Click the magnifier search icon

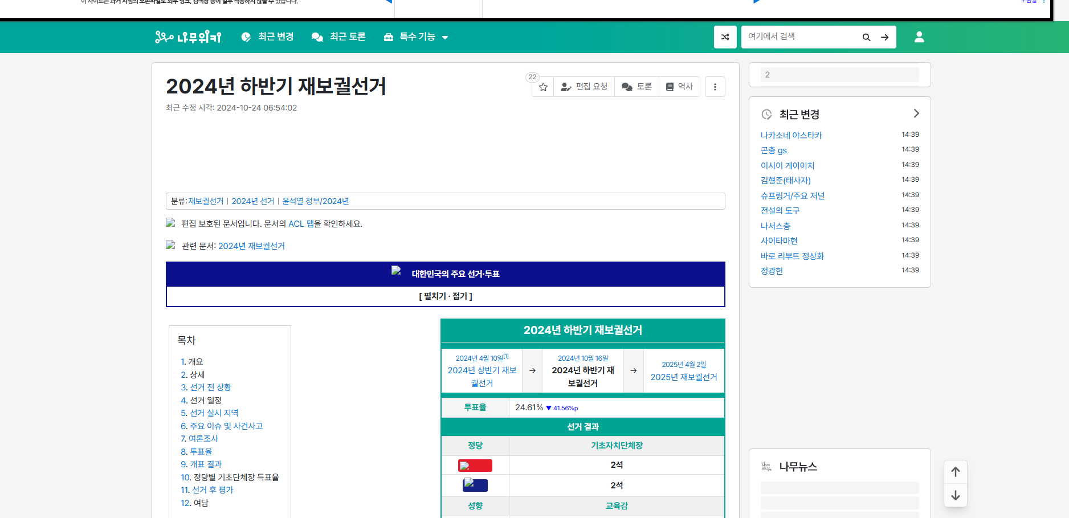[x=866, y=37]
